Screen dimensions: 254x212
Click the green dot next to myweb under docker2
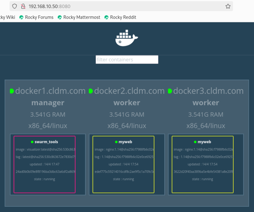pyautogui.click(x=116, y=142)
